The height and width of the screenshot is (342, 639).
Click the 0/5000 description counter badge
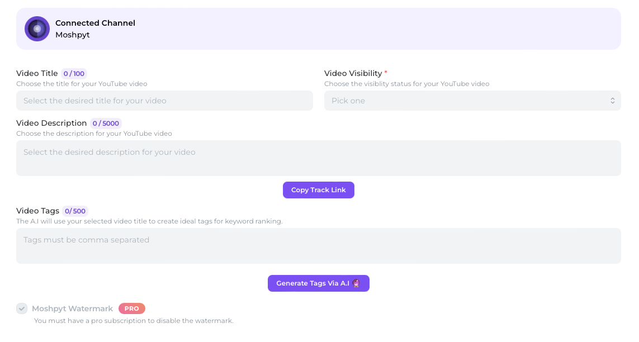point(106,123)
